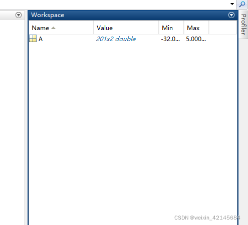248x225 pixels.
Task: Open the dropdown arrow beside the search icon
Action: tap(232, 4)
